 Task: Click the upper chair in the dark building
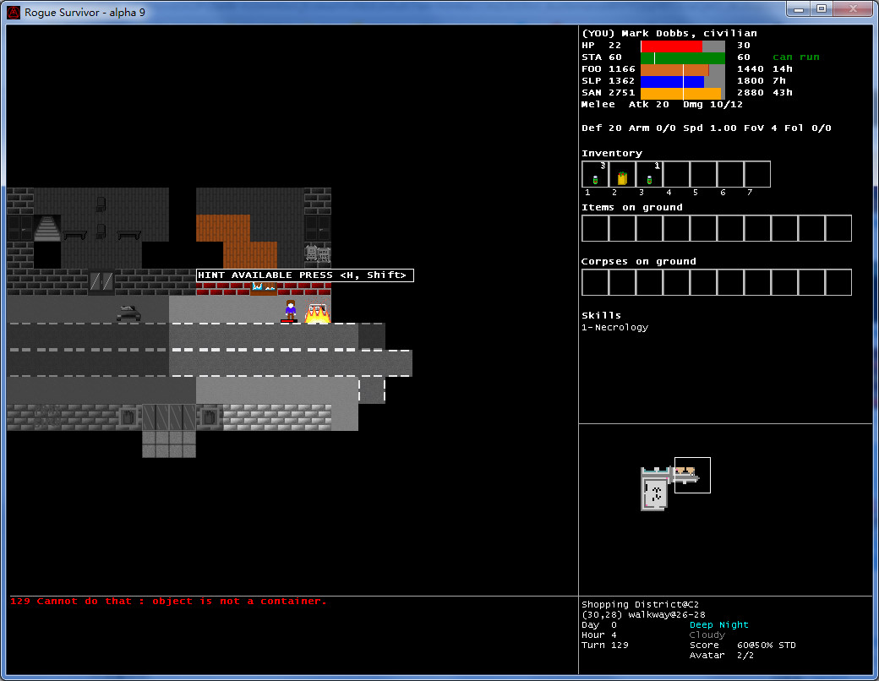coord(101,204)
